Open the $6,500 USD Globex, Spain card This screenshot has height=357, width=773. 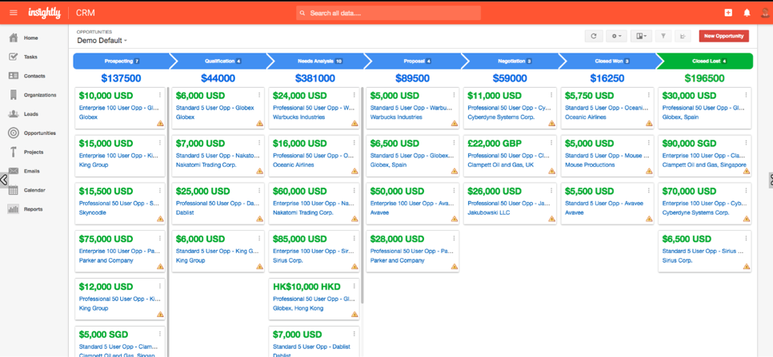click(x=412, y=156)
